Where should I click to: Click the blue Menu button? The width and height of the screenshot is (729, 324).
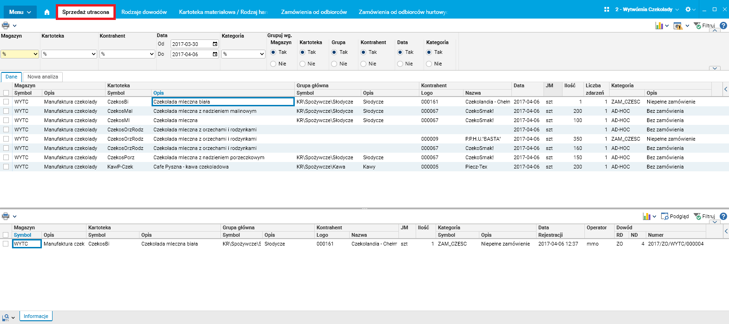pyautogui.click(x=20, y=12)
